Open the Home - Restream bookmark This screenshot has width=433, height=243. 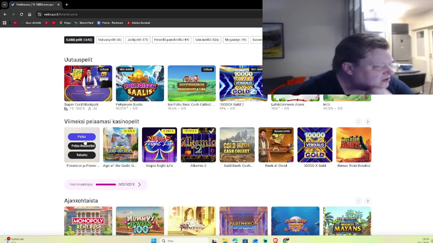tap(110, 23)
